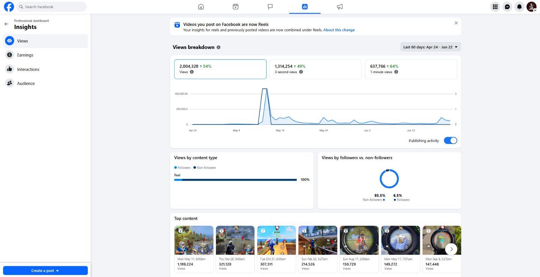Go back with the arrow beside Insights
The height and width of the screenshot is (277, 540).
[x=6, y=24]
